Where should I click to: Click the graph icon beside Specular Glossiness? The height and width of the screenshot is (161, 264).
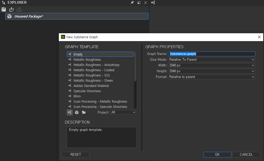[70, 91]
